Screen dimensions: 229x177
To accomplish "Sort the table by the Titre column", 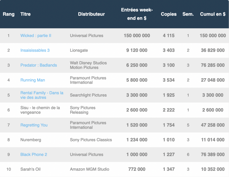I will tap(26, 14).
